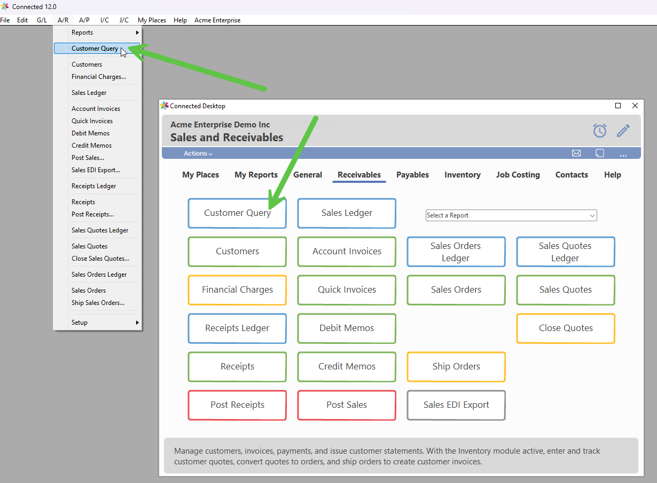The image size is (657, 483).
Task: Open the Debit Memos button
Action: [x=347, y=328]
